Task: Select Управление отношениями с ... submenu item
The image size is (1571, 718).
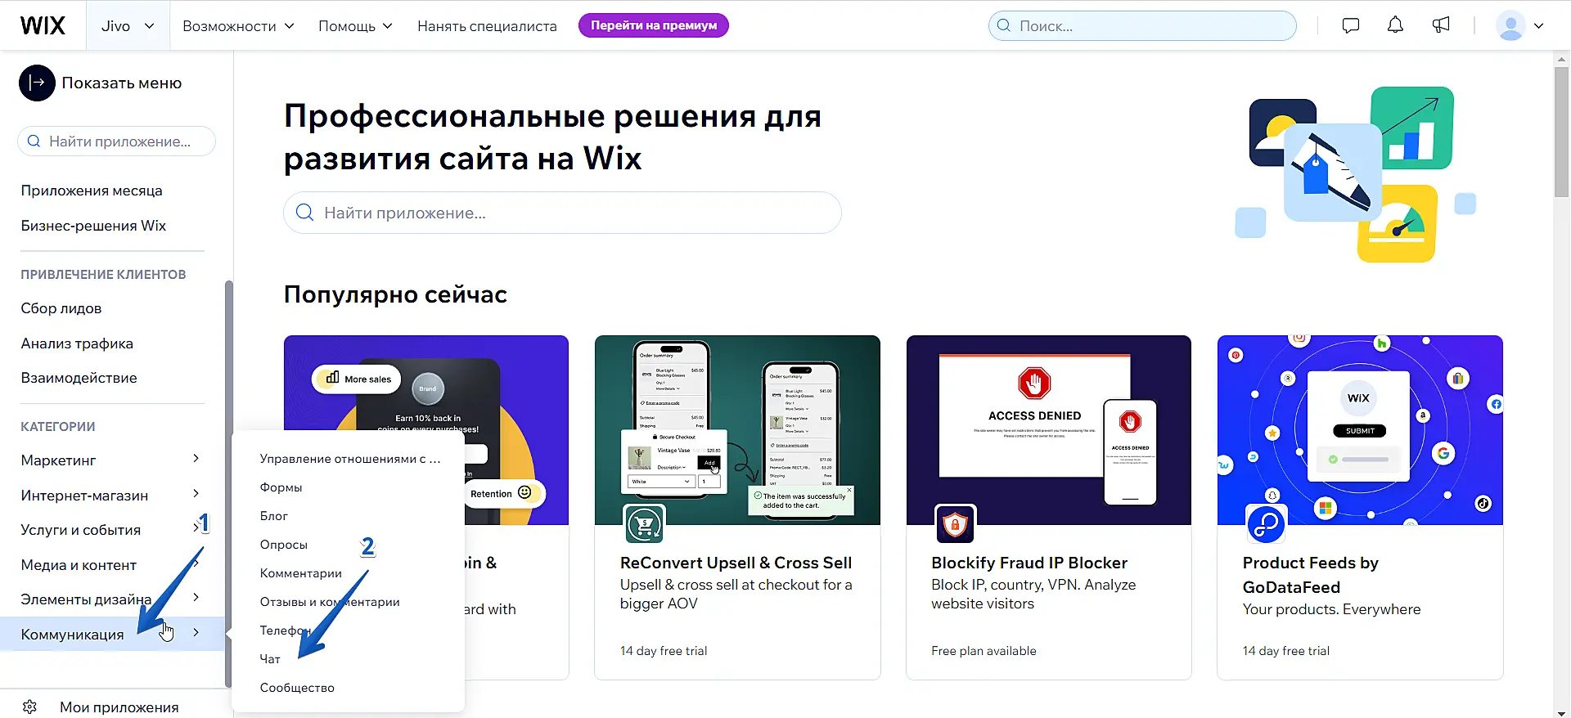Action: [x=350, y=459]
